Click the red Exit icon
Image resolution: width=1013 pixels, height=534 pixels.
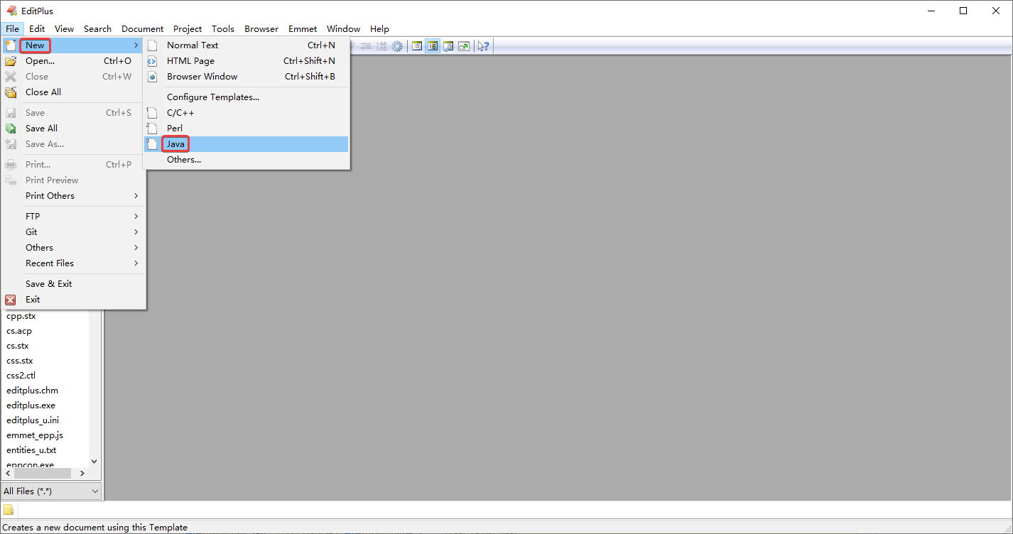[x=11, y=300]
